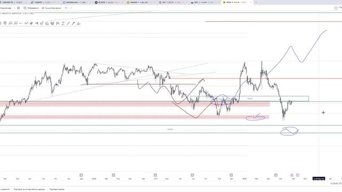
Task: Undo the last chart action
Action: tap(66, 8)
